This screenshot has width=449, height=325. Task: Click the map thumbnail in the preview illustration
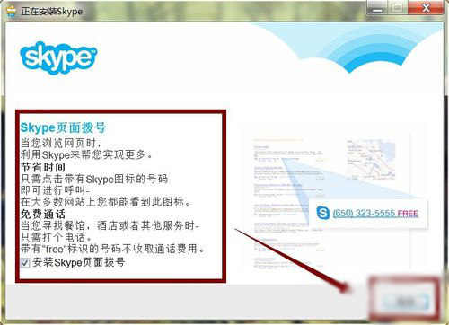tap(371, 160)
